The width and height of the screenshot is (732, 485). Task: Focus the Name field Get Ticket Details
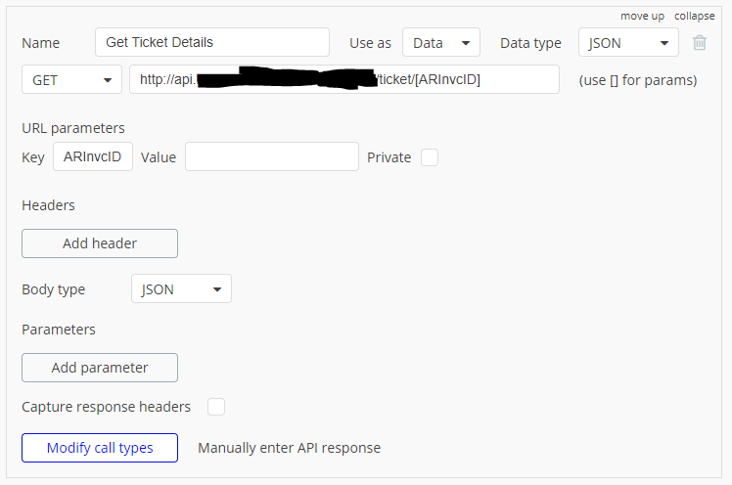click(212, 43)
